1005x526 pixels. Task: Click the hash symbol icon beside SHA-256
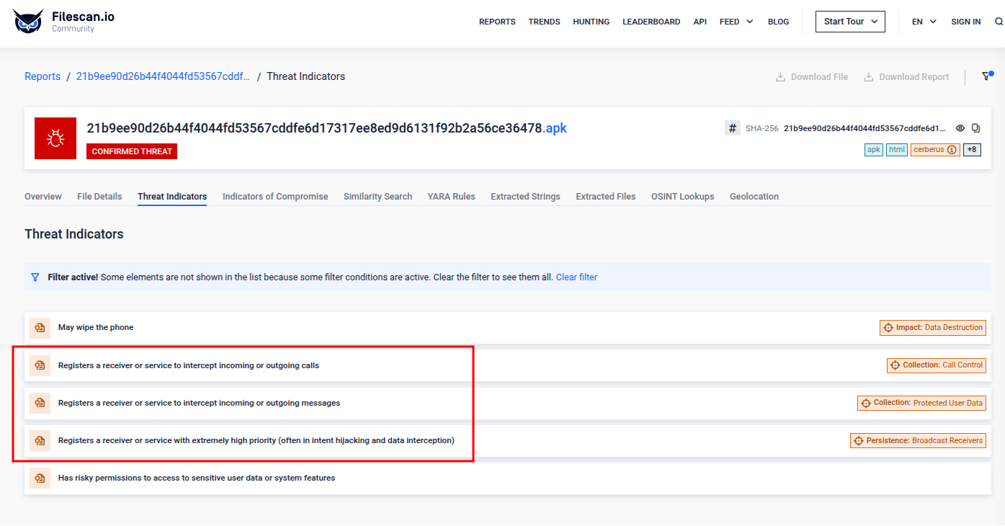[x=733, y=128]
